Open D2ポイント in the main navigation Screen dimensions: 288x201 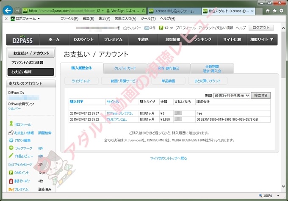(x=84, y=39)
